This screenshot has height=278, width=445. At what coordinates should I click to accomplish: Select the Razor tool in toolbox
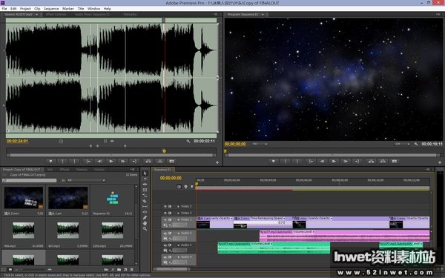145,201
